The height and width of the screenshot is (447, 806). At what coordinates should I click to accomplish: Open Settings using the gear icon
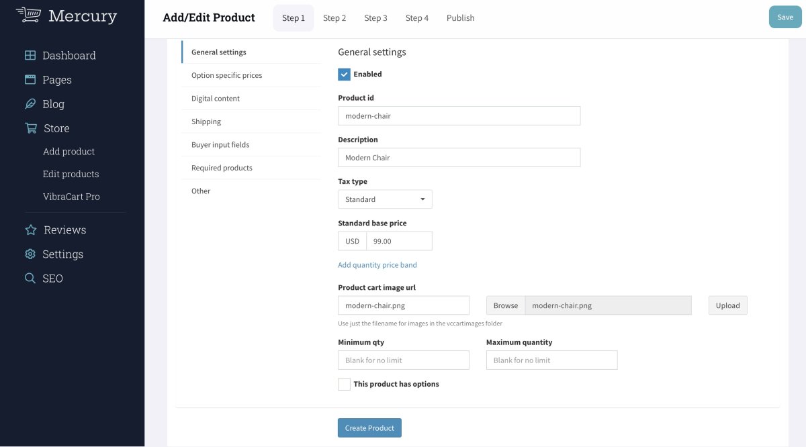[x=30, y=254]
